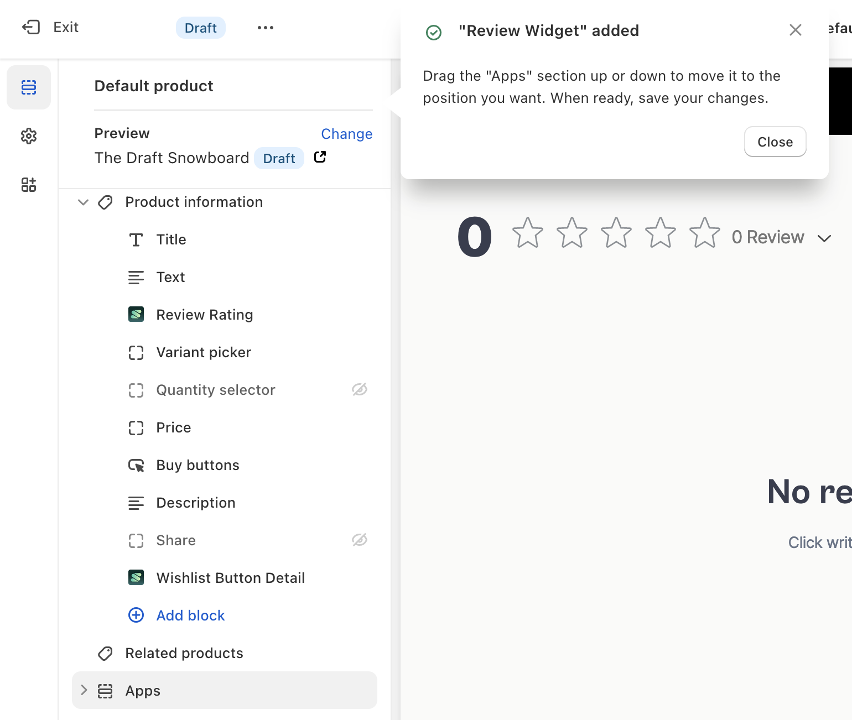Expand the 0 Review dropdown arrow

824,238
